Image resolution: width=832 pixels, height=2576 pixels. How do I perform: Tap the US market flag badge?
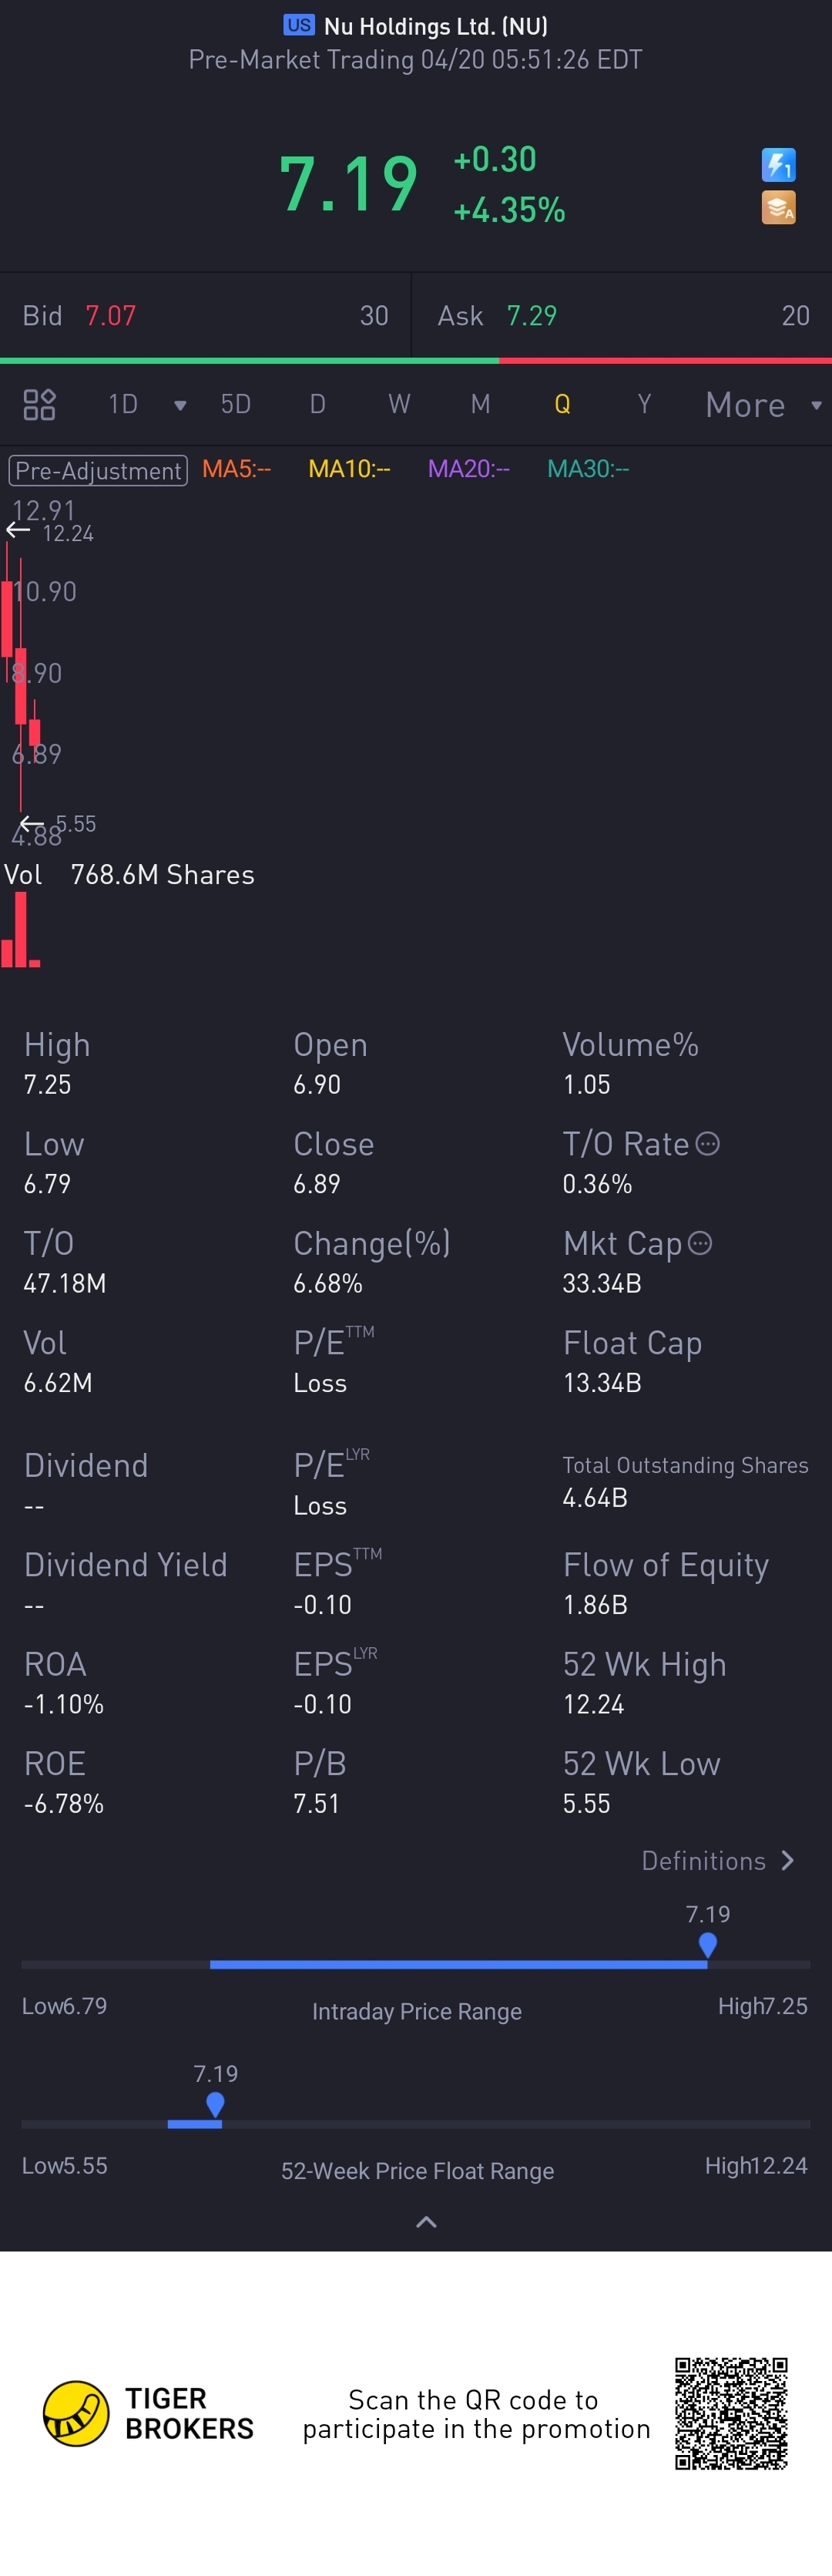pyautogui.click(x=298, y=25)
